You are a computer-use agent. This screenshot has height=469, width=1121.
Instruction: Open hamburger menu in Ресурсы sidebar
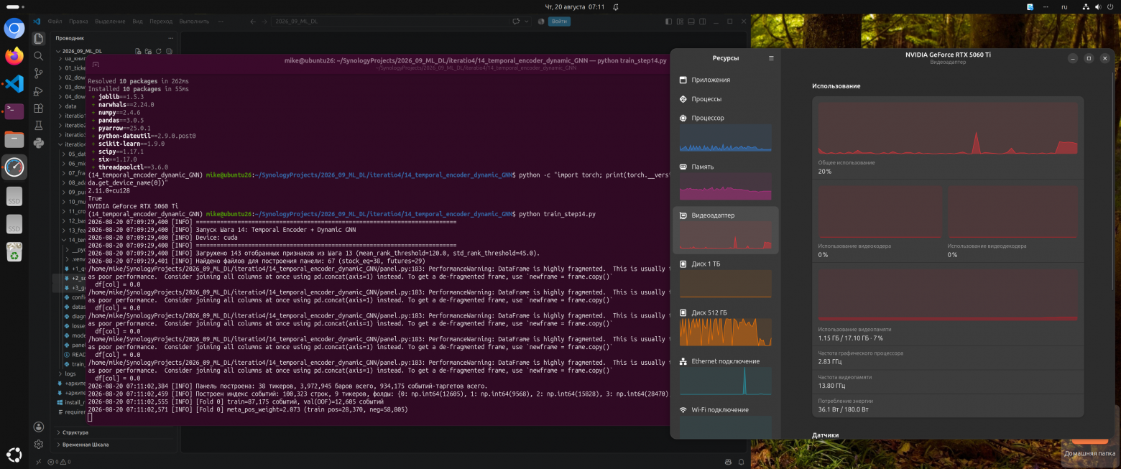click(x=771, y=58)
